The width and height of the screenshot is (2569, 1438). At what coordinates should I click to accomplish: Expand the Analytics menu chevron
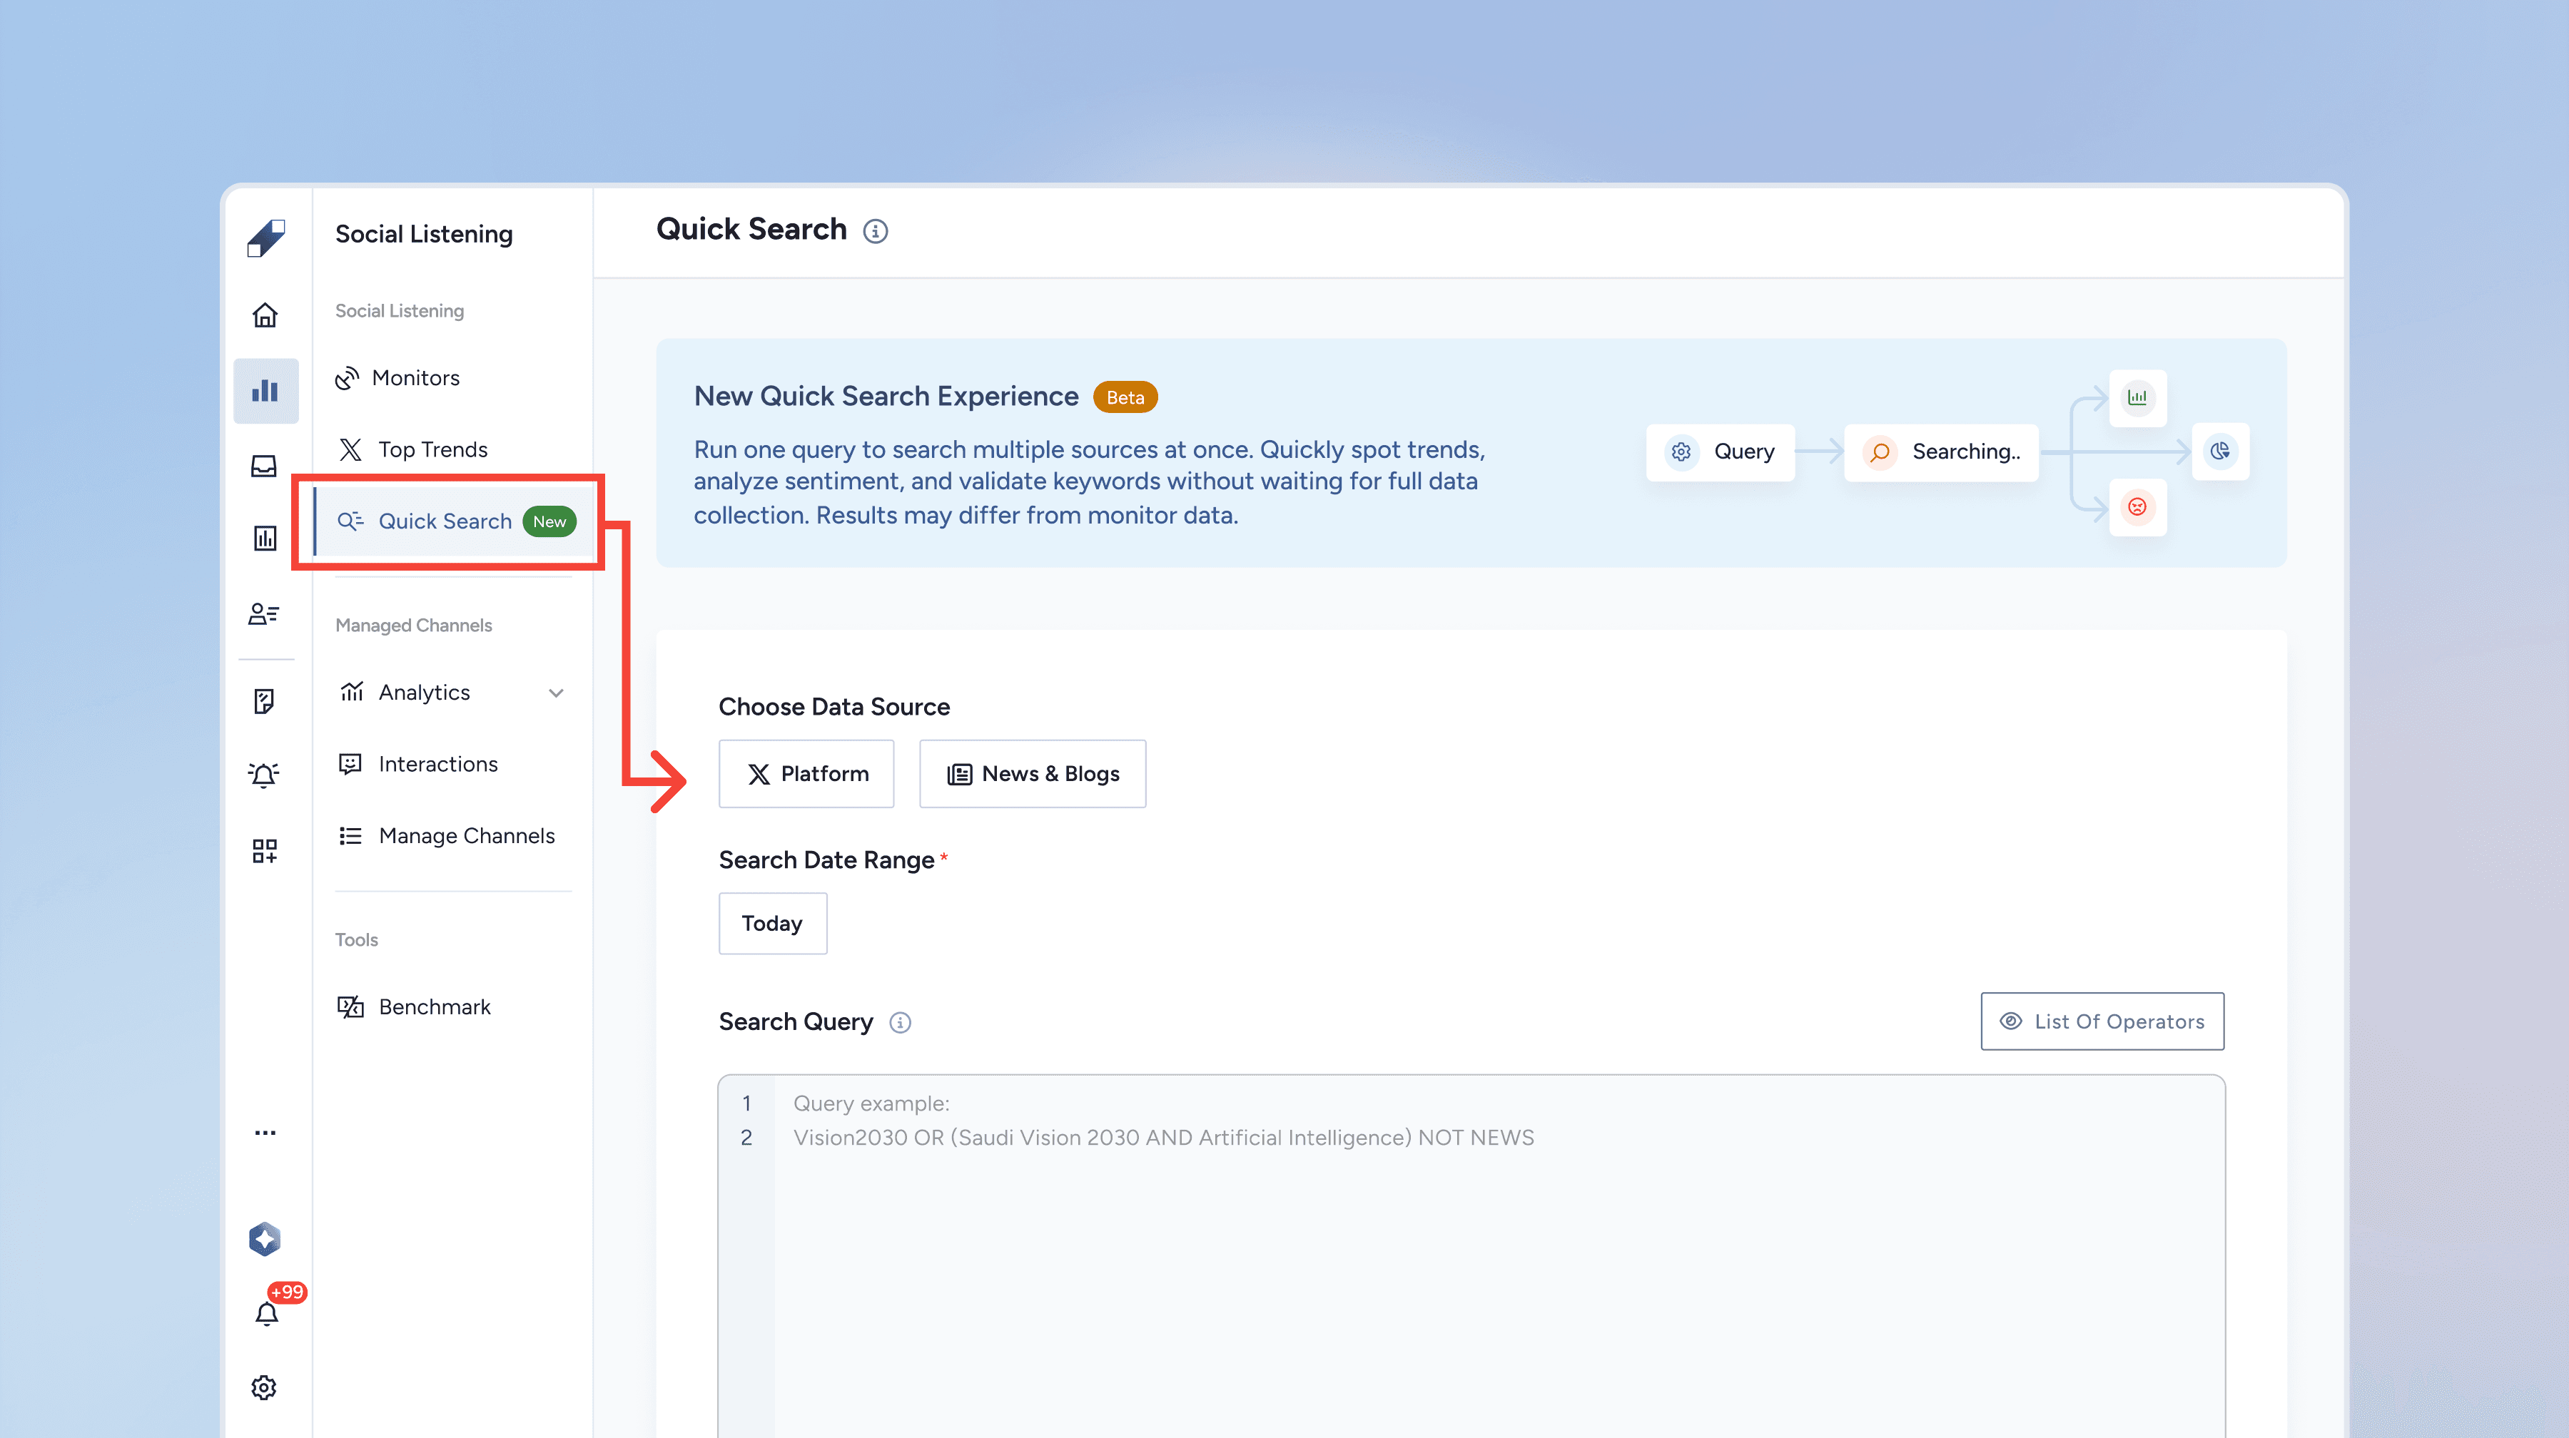click(557, 693)
